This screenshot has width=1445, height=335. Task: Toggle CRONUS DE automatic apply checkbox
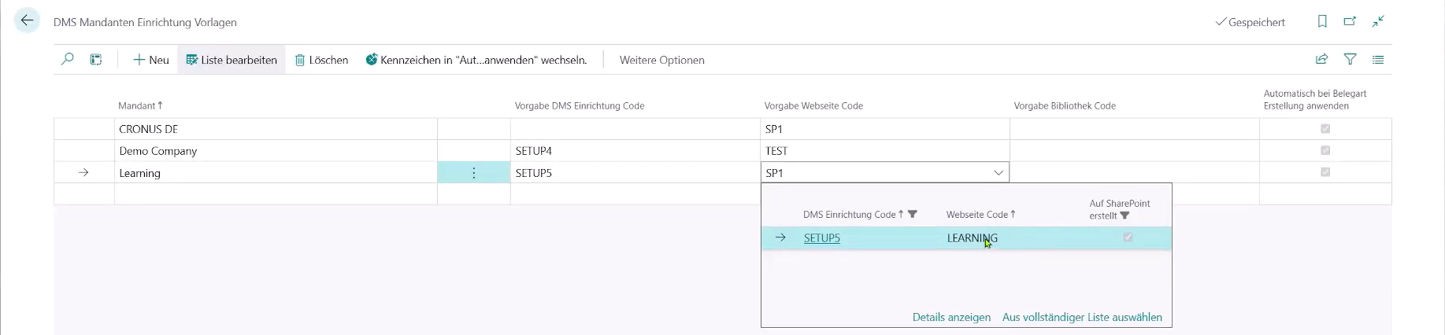click(1325, 129)
